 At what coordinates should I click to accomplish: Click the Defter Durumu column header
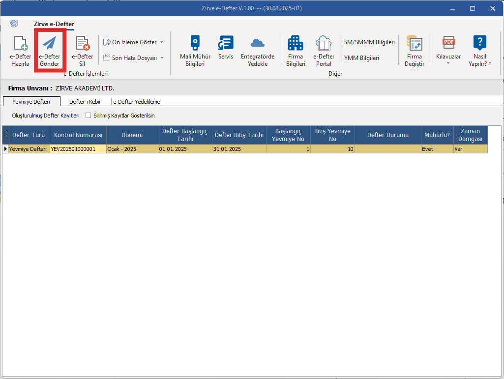click(x=388, y=135)
